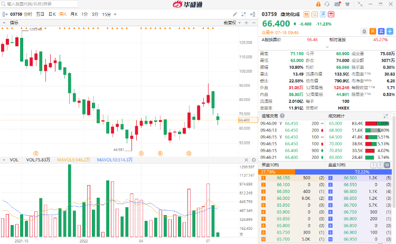Click the stock search input field
This screenshot has width=396, height=244.
(x=32, y=4)
